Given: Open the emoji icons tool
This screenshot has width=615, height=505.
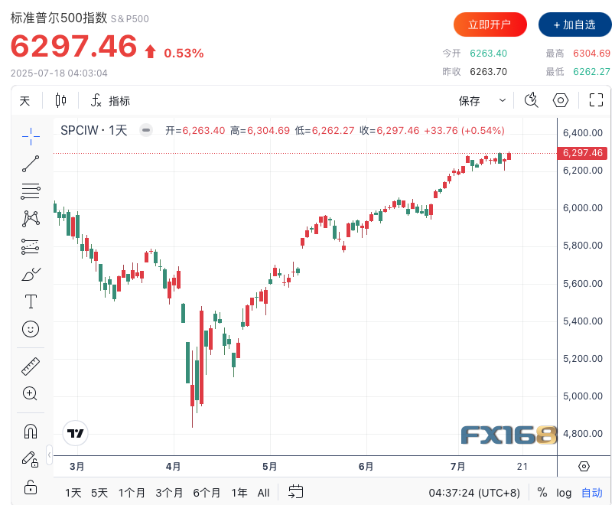Looking at the screenshot, I should [x=31, y=329].
